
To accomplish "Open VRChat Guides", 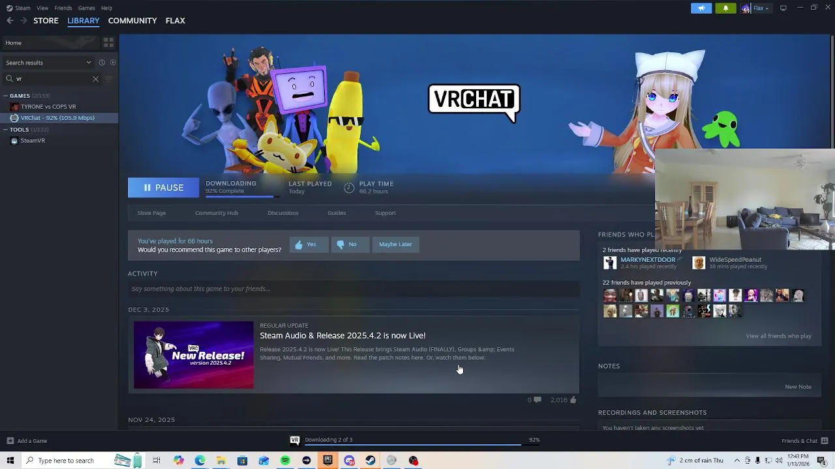I will (337, 213).
